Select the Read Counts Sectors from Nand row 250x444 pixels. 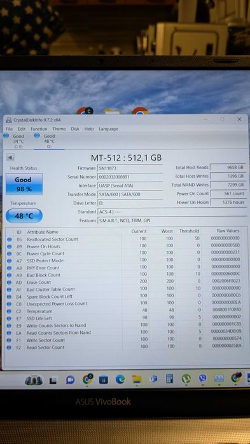click(x=125, y=332)
